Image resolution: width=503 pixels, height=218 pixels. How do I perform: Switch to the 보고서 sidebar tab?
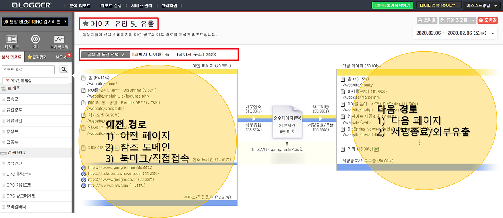pos(61,57)
